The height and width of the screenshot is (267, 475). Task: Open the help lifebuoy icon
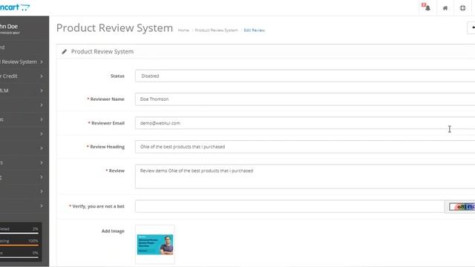(x=462, y=8)
